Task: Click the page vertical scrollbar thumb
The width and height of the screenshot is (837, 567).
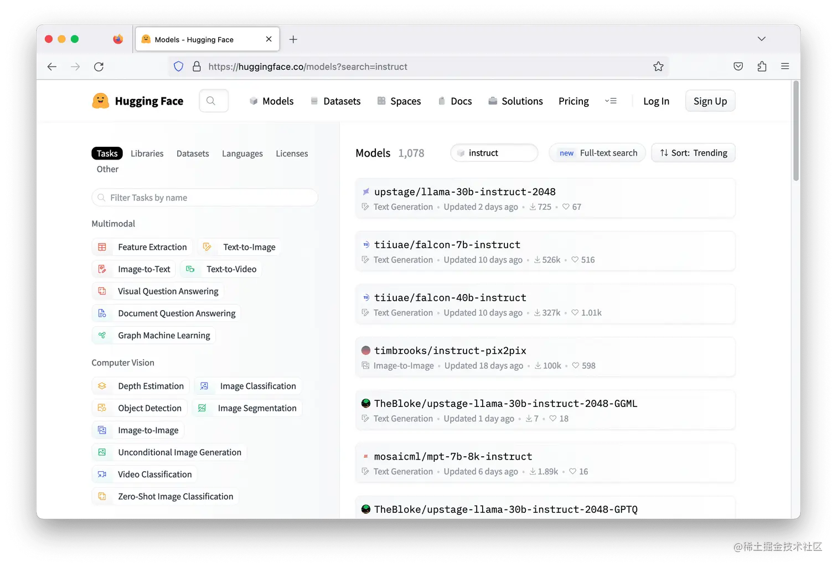Action: [796, 131]
